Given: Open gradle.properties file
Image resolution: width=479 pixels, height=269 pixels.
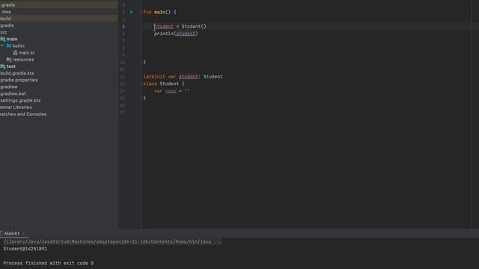Looking at the screenshot, I should coord(19,80).
